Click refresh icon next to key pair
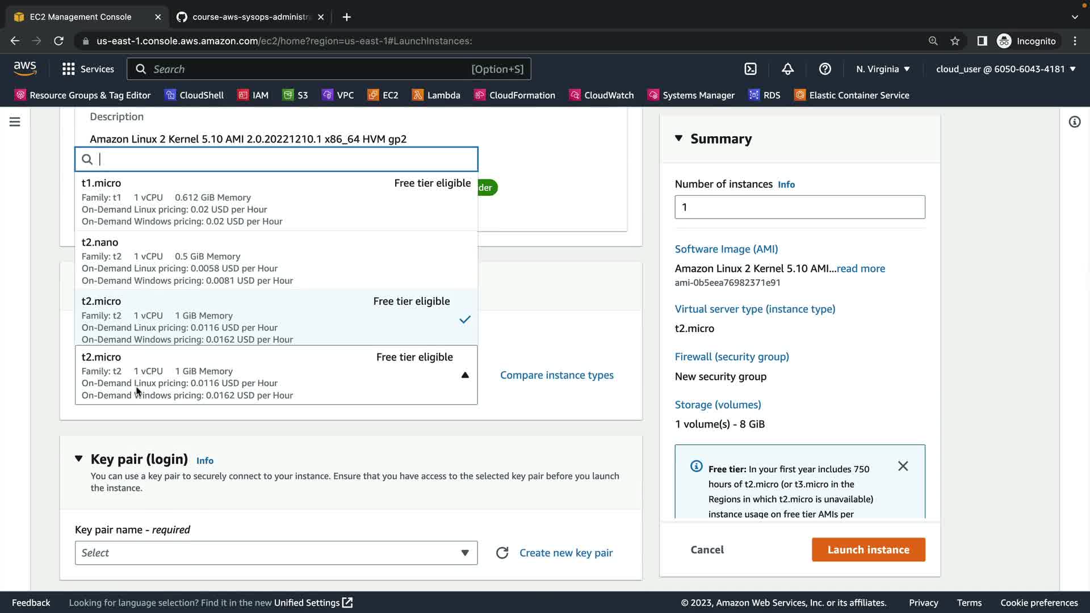The image size is (1090, 613). coord(502,553)
